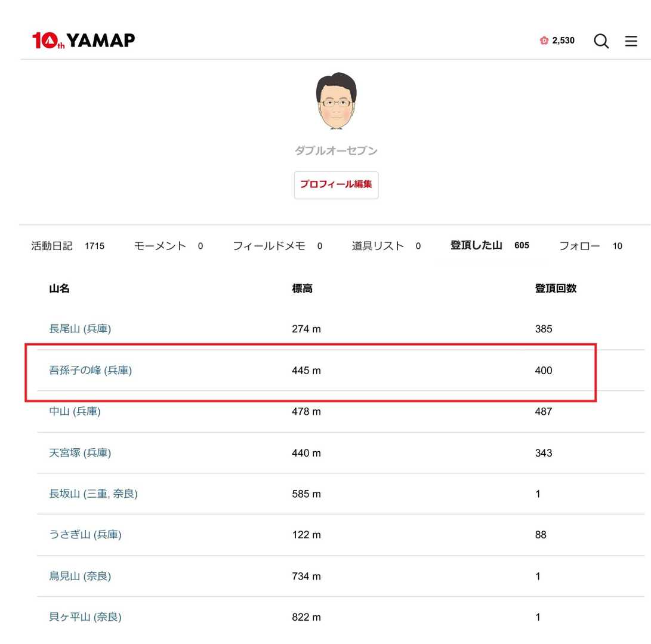
Task: Click the profile avatar picture
Action: point(336,101)
